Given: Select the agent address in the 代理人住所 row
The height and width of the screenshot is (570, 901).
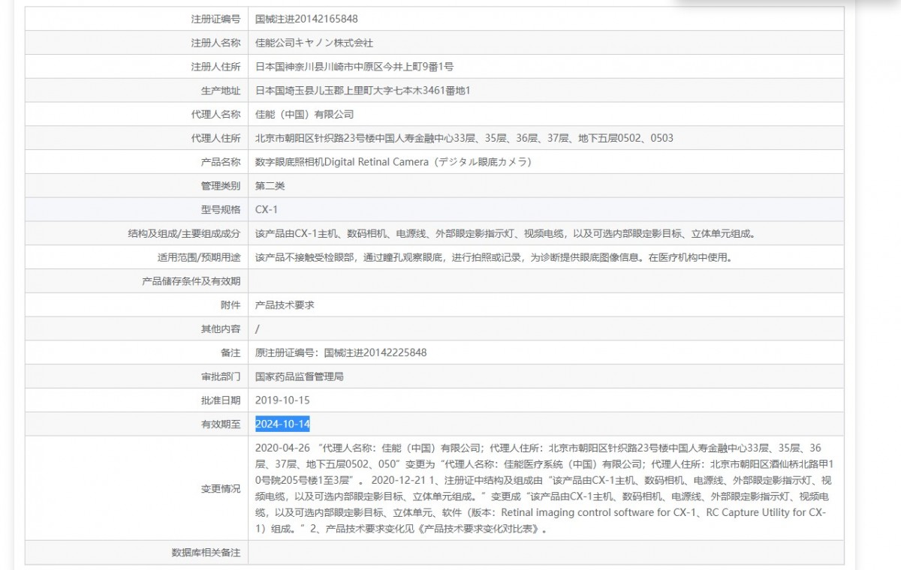Looking at the screenshot, I should tap(464, 138).
